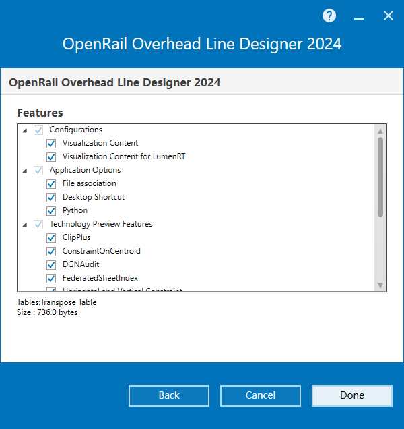This screenshot has height=429, width=404.
Task: Select the Visualization Content label
Action: (x=100, y=143)
